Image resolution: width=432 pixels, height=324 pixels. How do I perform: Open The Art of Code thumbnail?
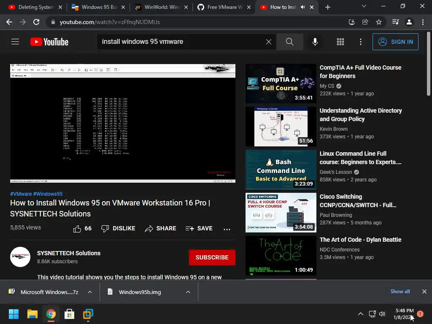[281, 256]
